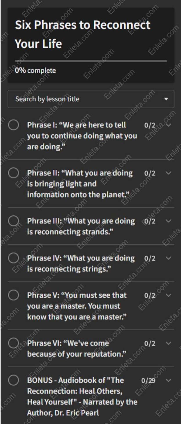Expand Phrase I section with chevron

tap(168, 125)
